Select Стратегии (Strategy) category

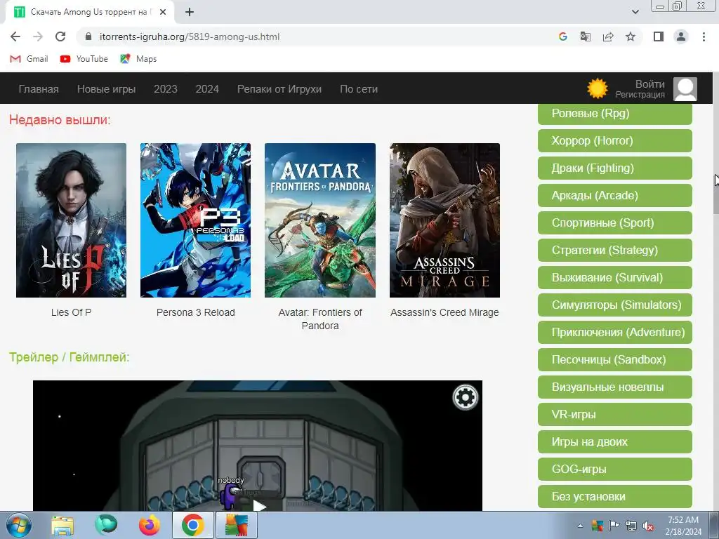tap(615, 251)
